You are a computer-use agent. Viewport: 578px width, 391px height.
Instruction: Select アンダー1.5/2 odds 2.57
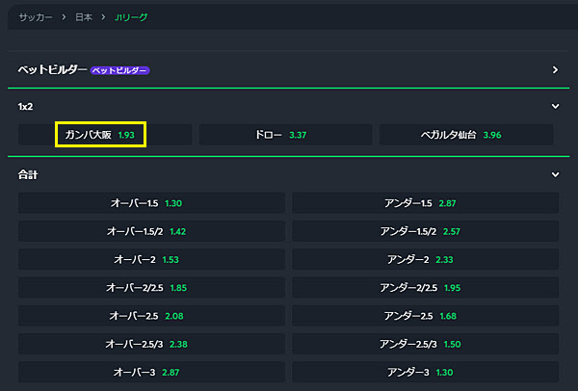tap(425, 232)
